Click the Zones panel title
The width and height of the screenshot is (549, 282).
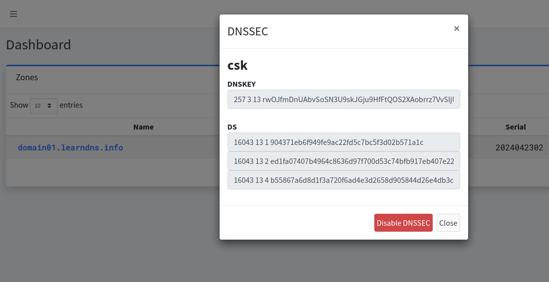point(26,77)
